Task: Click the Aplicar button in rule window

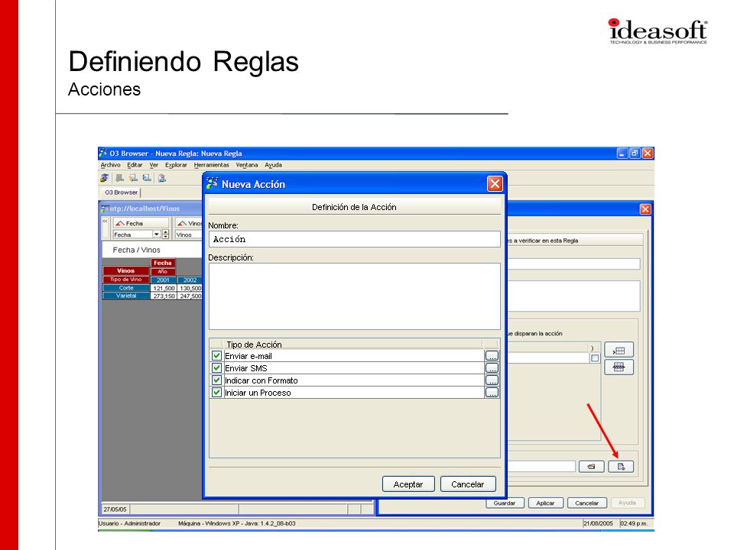Action: (545, 503)
